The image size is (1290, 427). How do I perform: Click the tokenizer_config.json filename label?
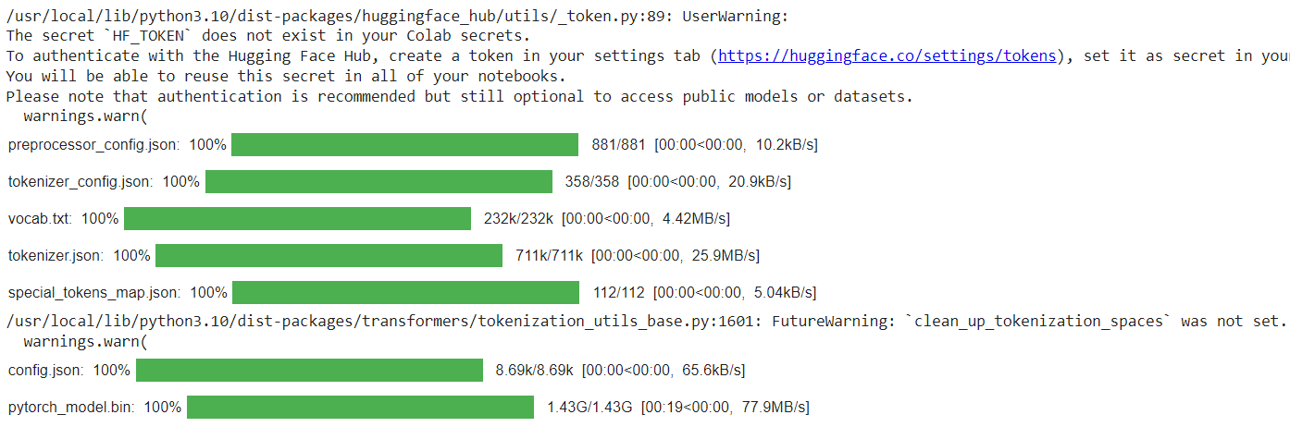point(81,182)
